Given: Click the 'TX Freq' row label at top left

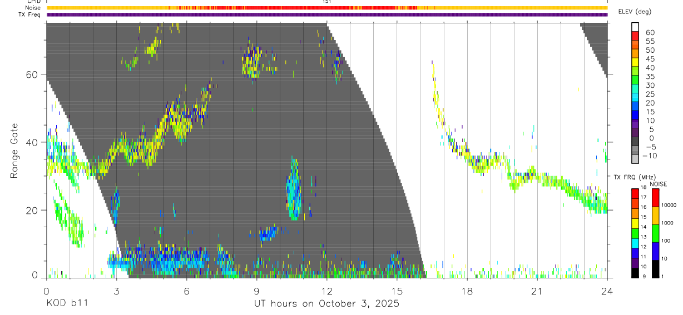Looking at the screenshot, I should (x=30, y=14).
